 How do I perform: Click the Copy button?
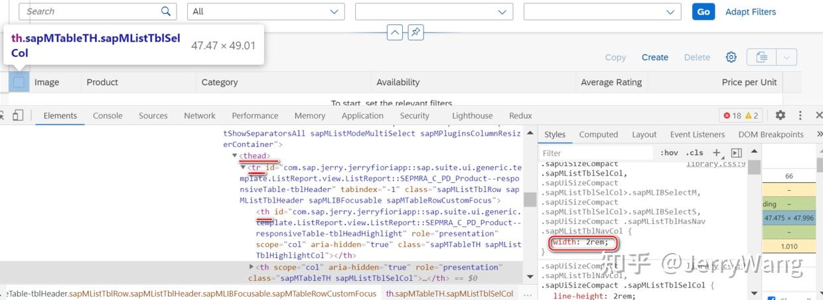click(x=615, y=58)
